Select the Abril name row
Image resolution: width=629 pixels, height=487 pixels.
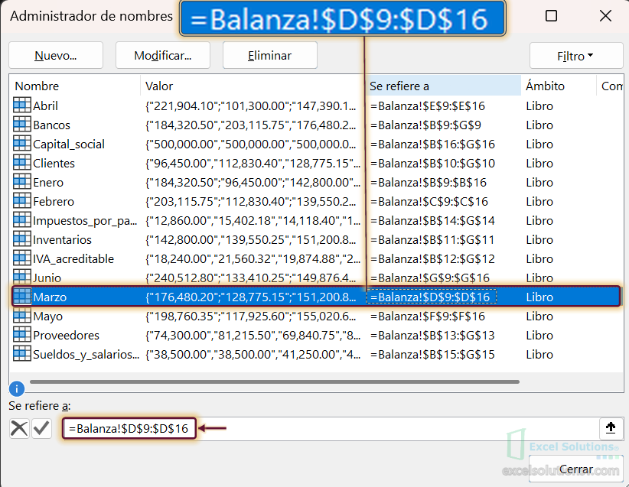coord(316,106)
